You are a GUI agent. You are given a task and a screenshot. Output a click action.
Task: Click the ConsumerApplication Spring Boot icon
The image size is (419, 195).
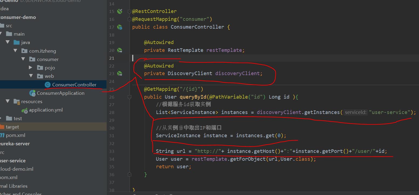coord(32,93)
